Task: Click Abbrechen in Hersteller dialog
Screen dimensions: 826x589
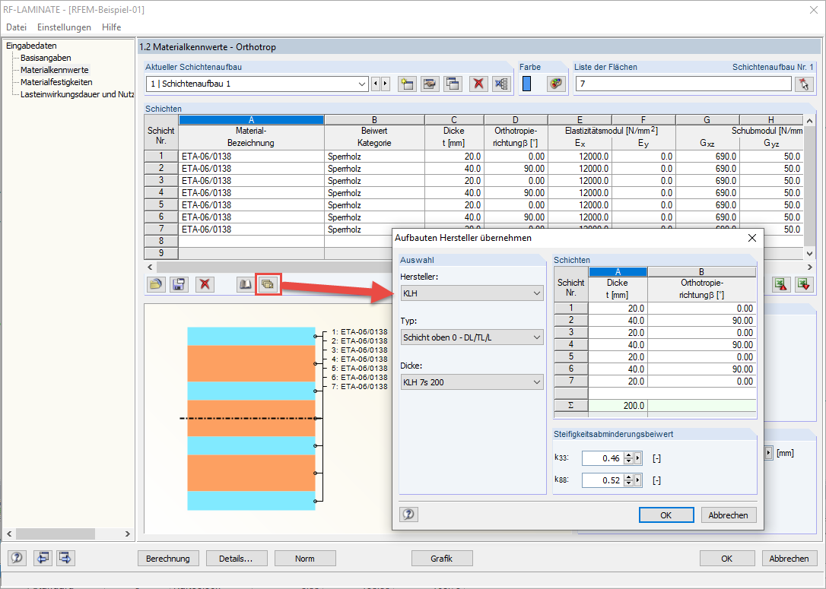Action: point(729,515)
